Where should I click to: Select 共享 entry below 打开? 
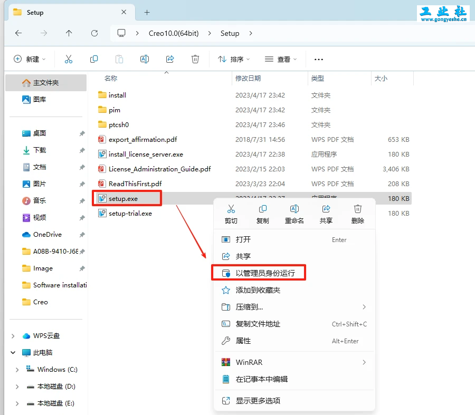[294, 256]
